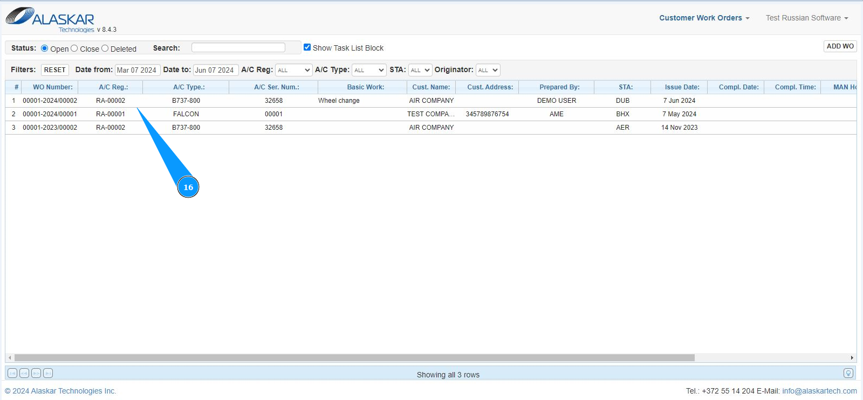Click left arrow of horizontal scrollbar
863x400 pixels.
pyautogui.click(x=10, y=357)
